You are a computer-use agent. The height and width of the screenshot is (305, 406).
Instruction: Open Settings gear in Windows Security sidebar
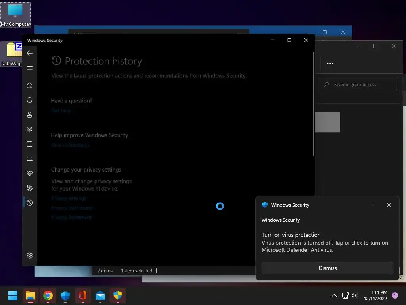(x=29, y=255)
